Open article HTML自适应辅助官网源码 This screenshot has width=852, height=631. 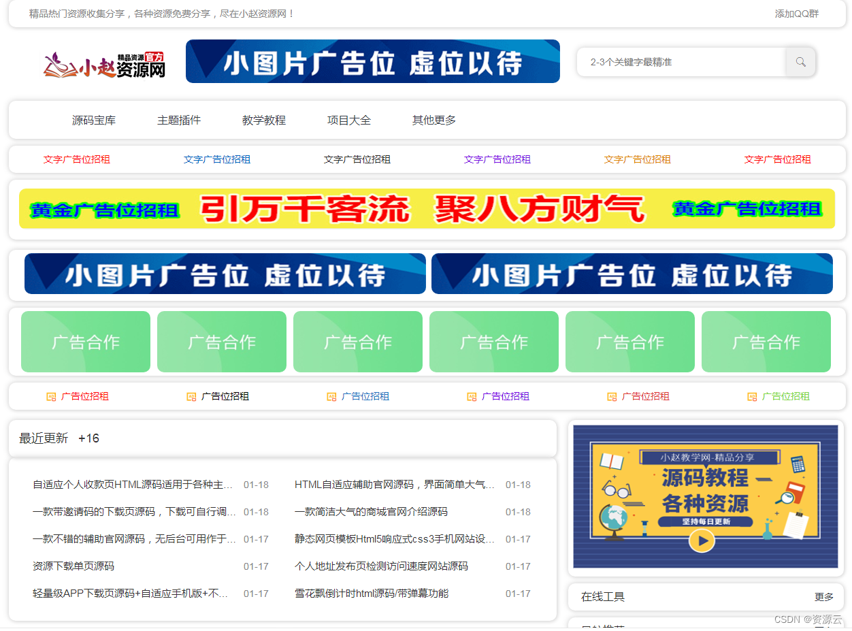pos(395,485)
